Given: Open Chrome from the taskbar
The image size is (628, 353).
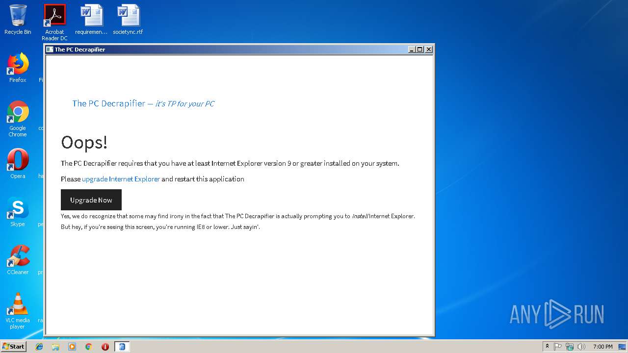Looking at the screenshot, I should (88, 347).
